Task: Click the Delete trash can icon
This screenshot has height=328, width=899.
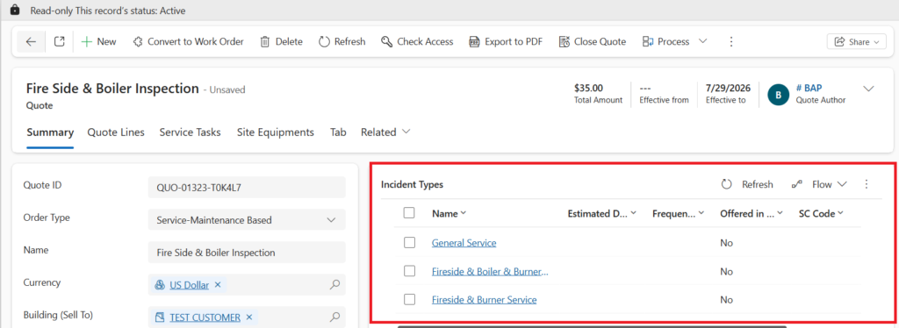Action: tap(265, 42)
